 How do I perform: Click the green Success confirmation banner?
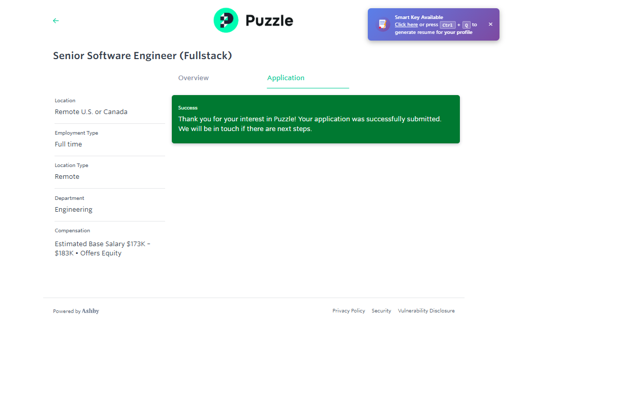(x=315, y=119)
